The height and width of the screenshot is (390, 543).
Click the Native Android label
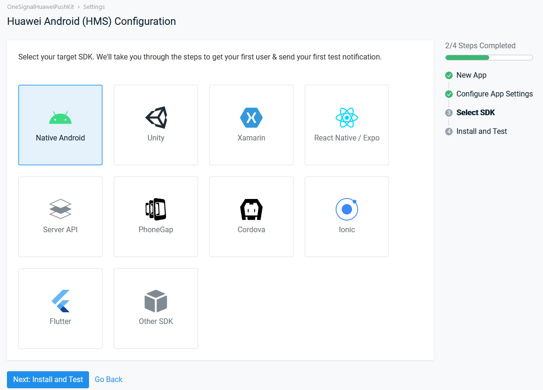point(60,138)
